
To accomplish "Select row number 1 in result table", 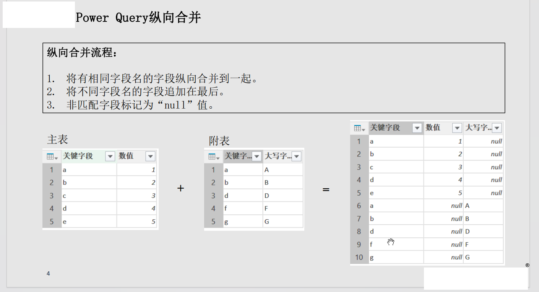I will [x=359, y=141].
